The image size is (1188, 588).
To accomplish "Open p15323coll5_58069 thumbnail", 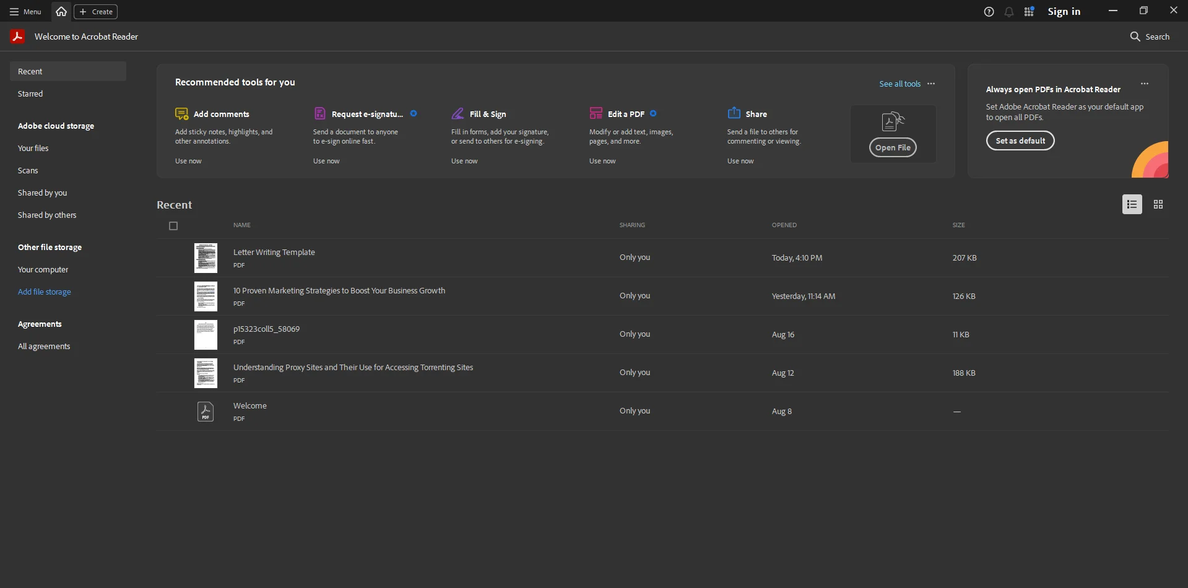I will [206, 335].
